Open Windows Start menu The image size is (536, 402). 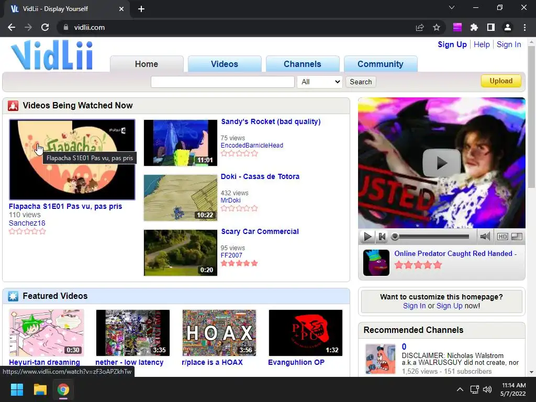pos(17,389)
